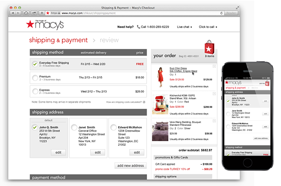Click the Macy's logo on the phone
Viewport: 281px width, 186px height.
233,83
